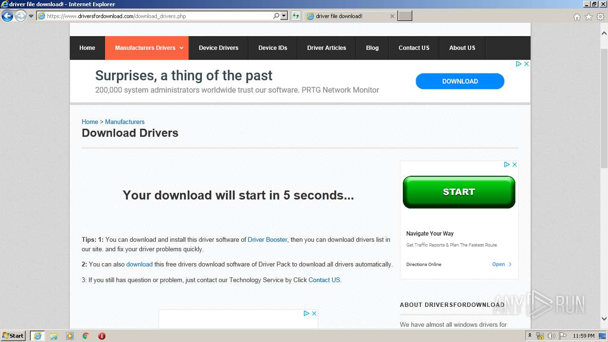The width and height of the screenshot is (608, 342).
Task: Close the bottom partially visible ad
Action: (x=314, y=313)
